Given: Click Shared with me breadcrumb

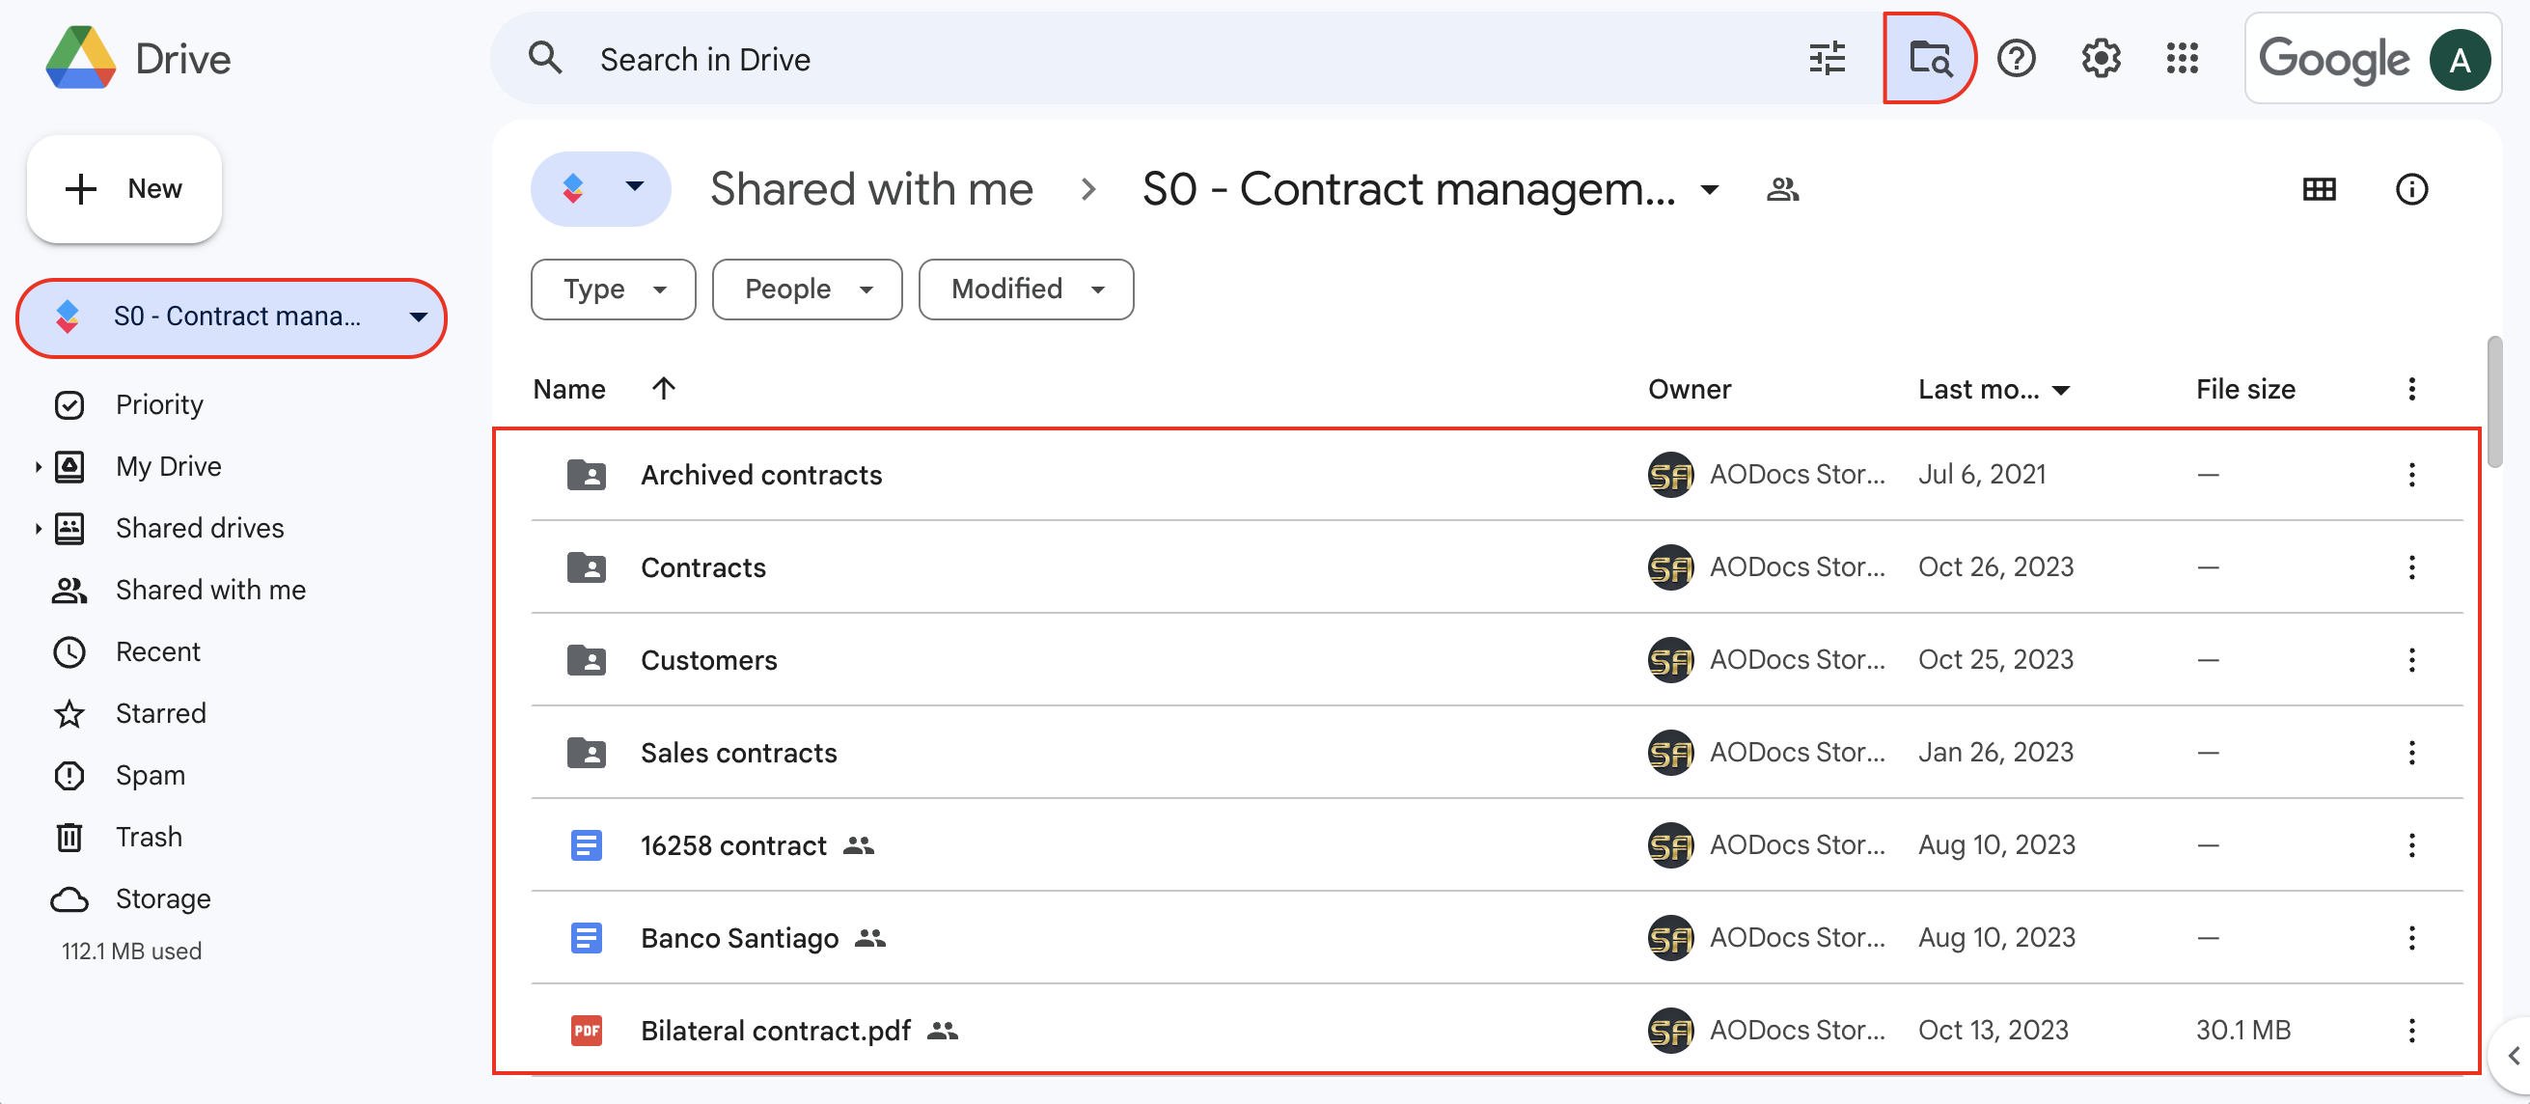Looking at the screenshot, I should click(871, 188).
